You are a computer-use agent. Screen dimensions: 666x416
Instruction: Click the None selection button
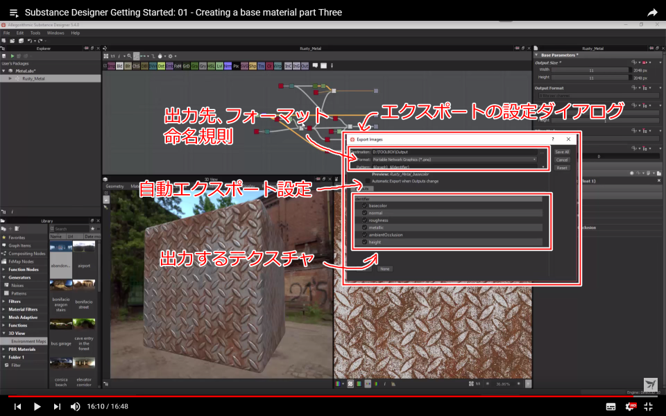385,269
